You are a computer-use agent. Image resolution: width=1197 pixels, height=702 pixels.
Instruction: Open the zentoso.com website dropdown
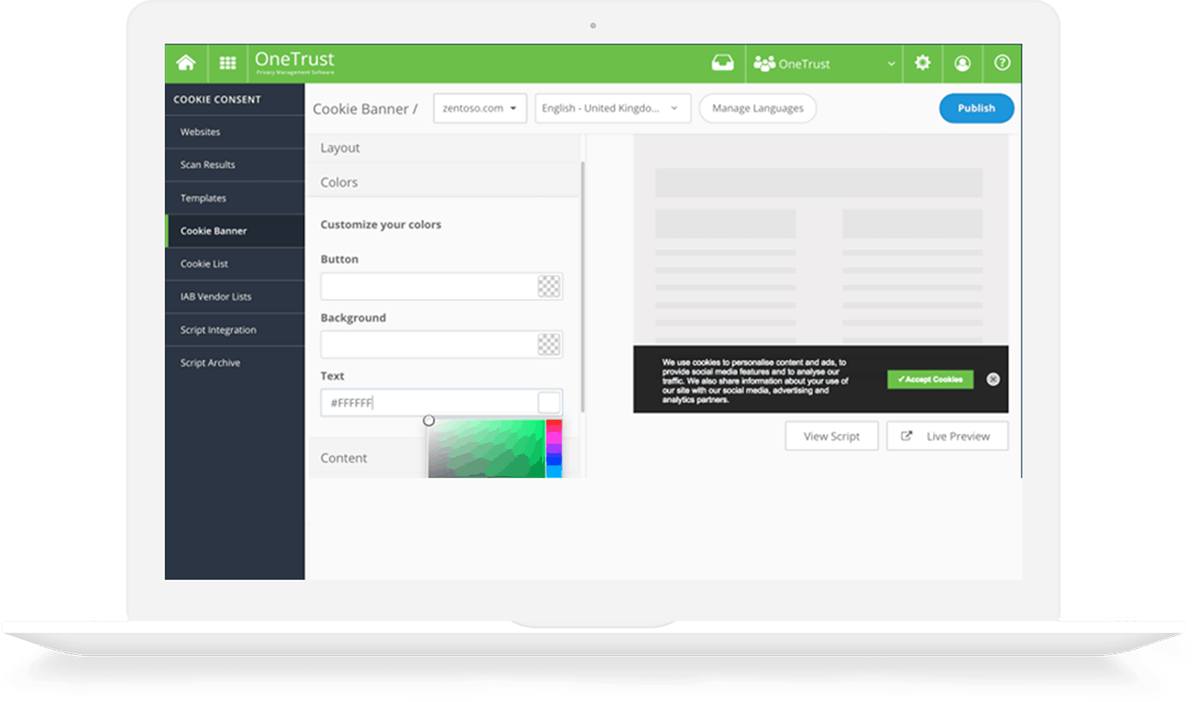(480, 109)
